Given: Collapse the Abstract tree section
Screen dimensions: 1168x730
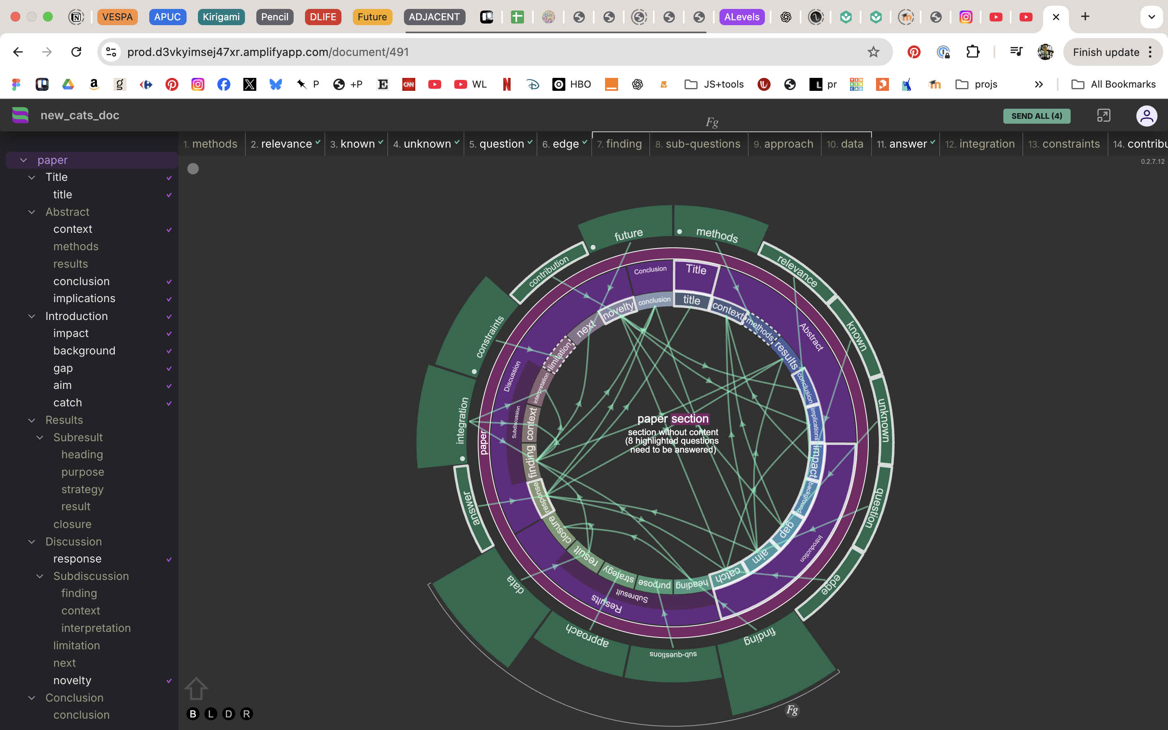Looking at the screenshot, I should 32,212.
